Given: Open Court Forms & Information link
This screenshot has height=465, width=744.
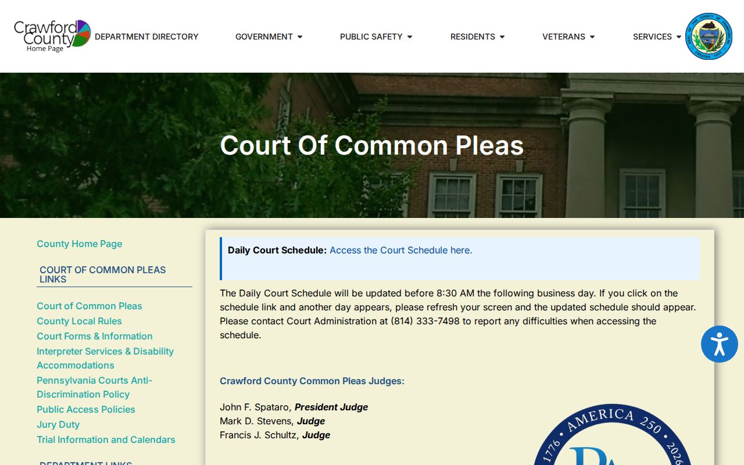Looking at the screenshot, I should [x=95, y=336].
